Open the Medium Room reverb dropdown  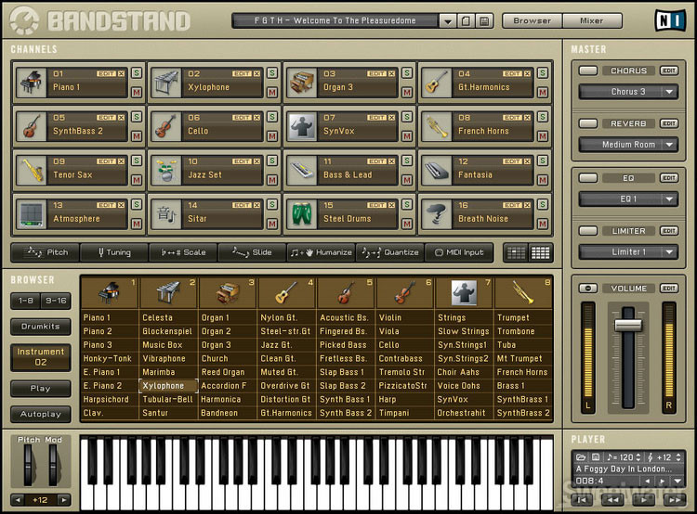[669, 145]
